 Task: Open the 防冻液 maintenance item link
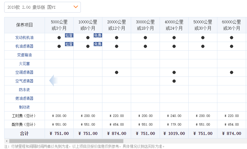(x=25, y=90)
